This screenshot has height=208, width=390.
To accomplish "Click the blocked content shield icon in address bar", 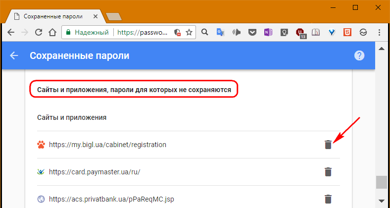I will [x=177, y=32].
